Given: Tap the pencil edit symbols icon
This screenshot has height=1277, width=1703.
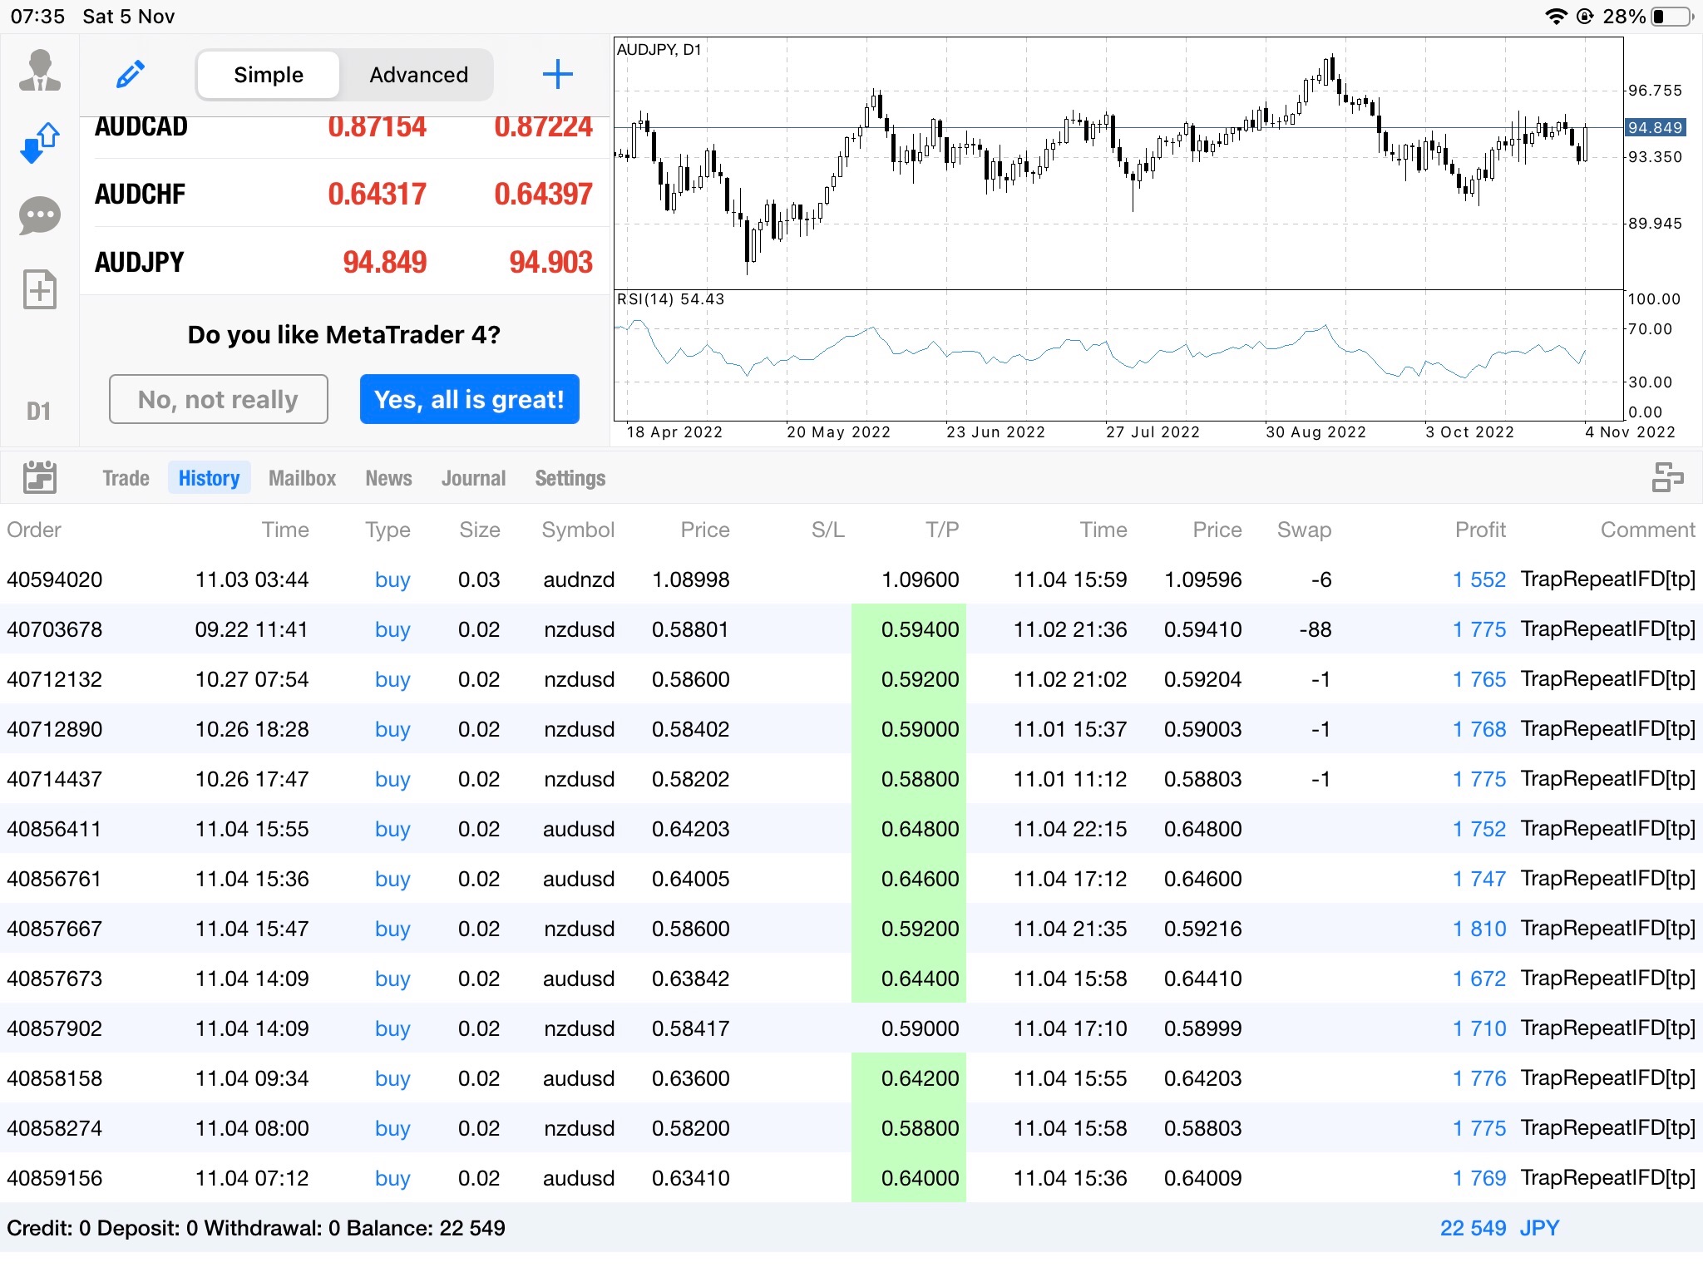Looking at the screenshot, I should point(131,75).
